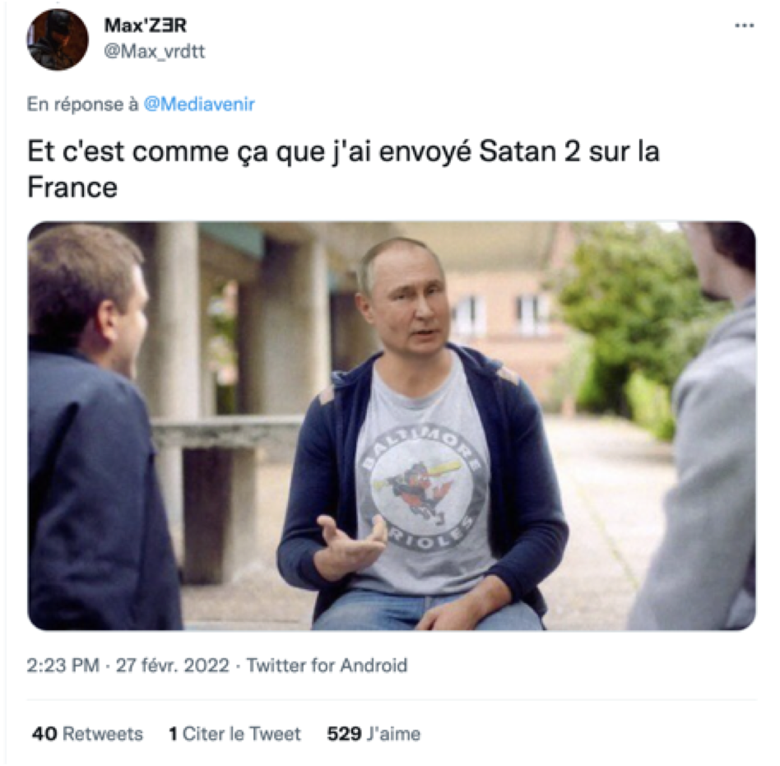This screenshot has height=766, width=780.
Task: Follow the @Mediavenir mention link
Action: tap(199, 104)
